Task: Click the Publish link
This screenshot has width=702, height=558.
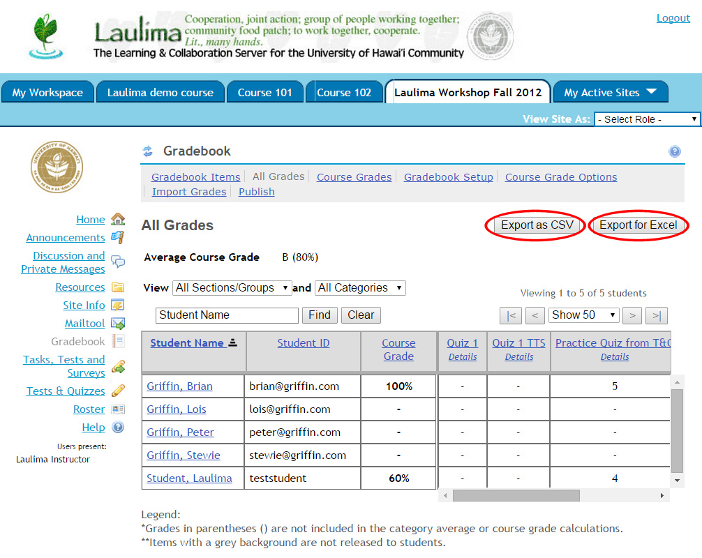Action: [257, 192]
